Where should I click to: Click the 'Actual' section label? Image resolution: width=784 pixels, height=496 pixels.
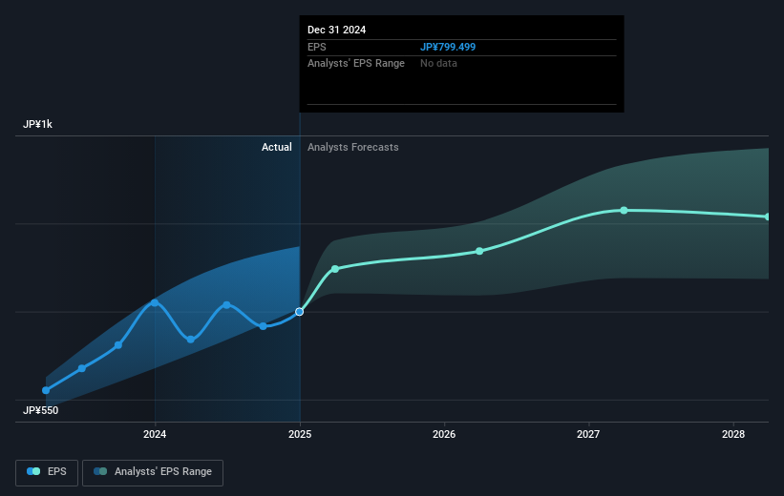click(x=277, y=147)
